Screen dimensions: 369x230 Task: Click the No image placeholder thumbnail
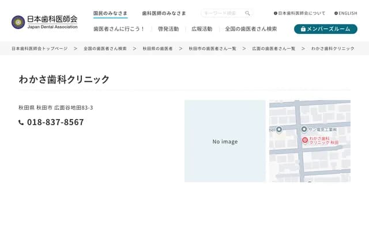[x=225, y=141]
